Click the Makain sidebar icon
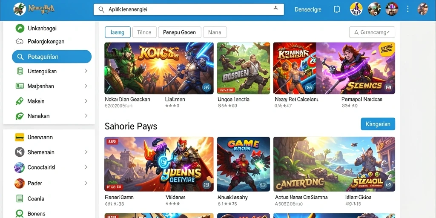 click(x=19, y=101)
